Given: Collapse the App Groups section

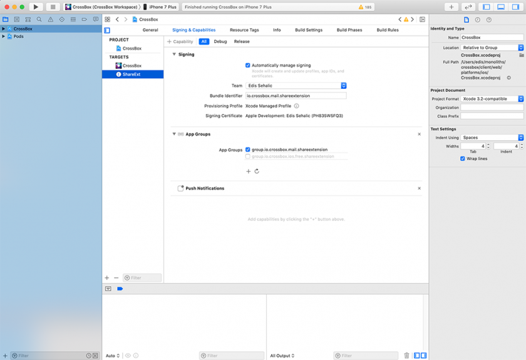Looking at the screenshot, I should (x=174, y=134).
